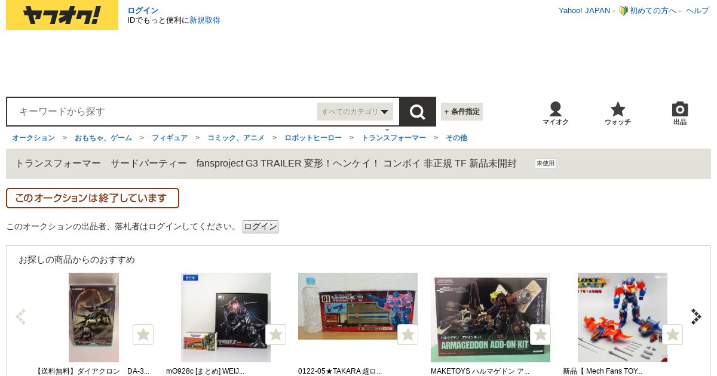Image resolution: width=717 pixels, height=376 pixels.
Task: Open My Auction (マイオク) icon
Action: coord(556,113)
